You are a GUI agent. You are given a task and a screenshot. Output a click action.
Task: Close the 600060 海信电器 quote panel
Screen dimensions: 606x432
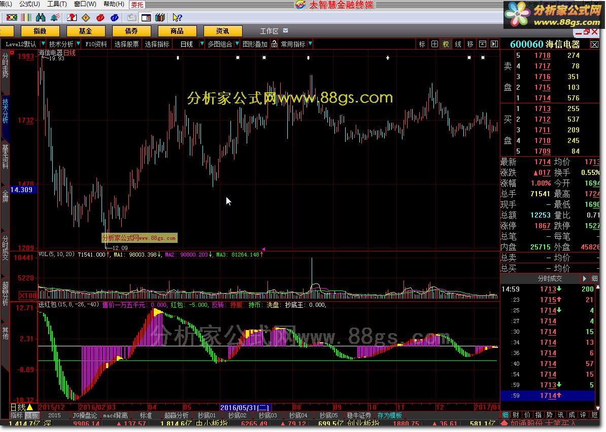tap(595, 45)
